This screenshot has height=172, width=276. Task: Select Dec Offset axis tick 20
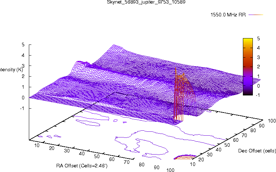click(x=201, y=160)
